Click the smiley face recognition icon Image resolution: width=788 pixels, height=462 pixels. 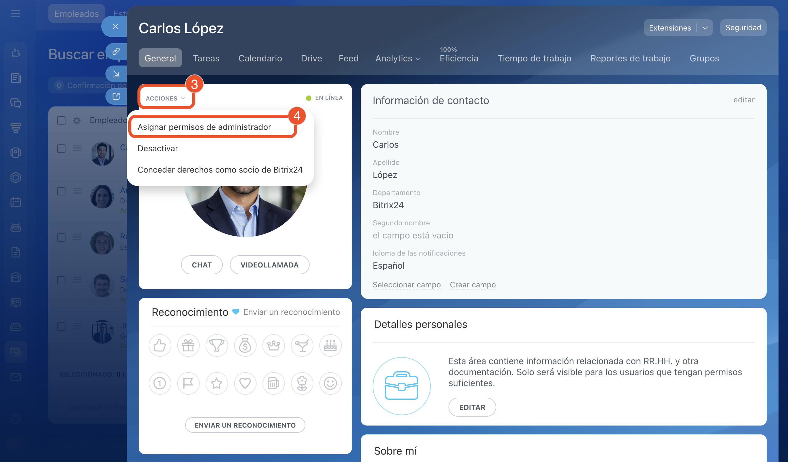tap(330, 383)
